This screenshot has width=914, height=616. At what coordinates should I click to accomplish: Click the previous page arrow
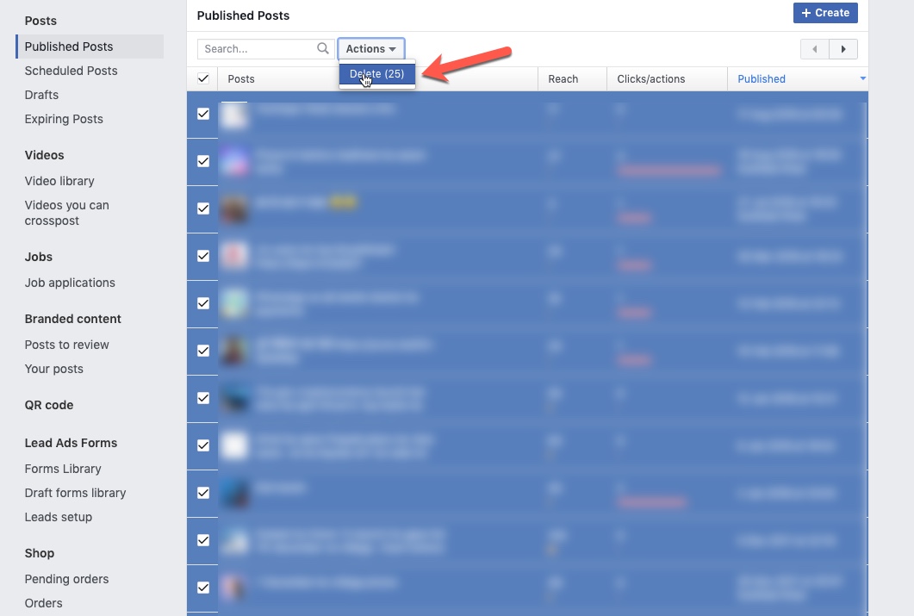tap(814, 49)
